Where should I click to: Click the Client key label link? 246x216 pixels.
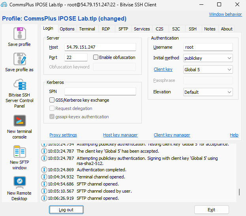coord(163,69)
